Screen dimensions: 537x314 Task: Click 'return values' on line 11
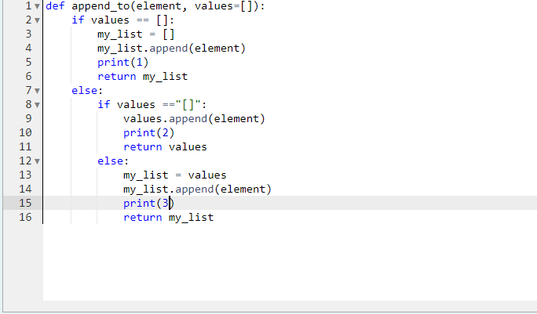165,147
